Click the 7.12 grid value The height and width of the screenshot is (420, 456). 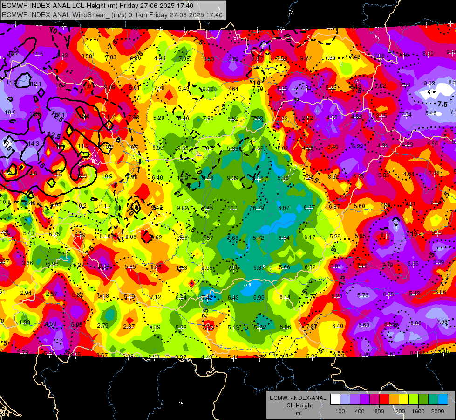pos(156,297)
